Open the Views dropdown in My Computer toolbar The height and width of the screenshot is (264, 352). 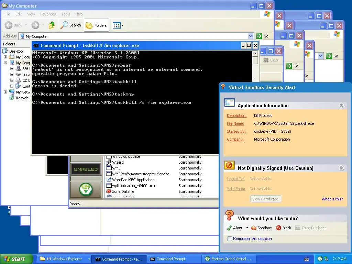tap(118, 25)
